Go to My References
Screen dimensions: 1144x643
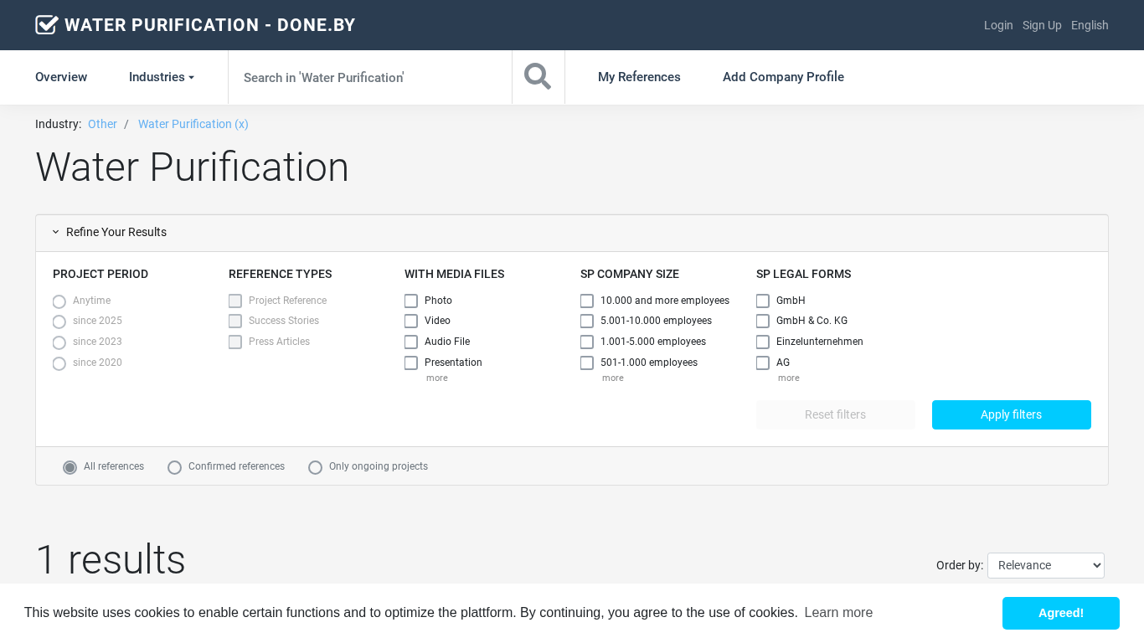pyautogui.click(x=639, y=77)
